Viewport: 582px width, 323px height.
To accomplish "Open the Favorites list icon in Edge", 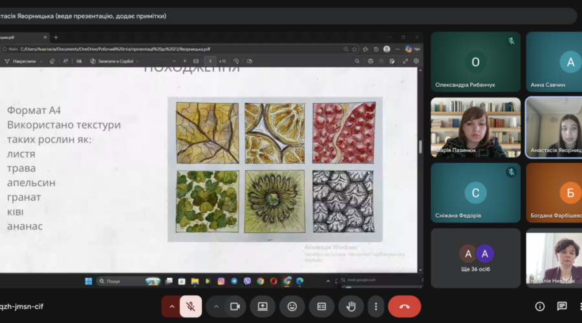I will point(365,49).
